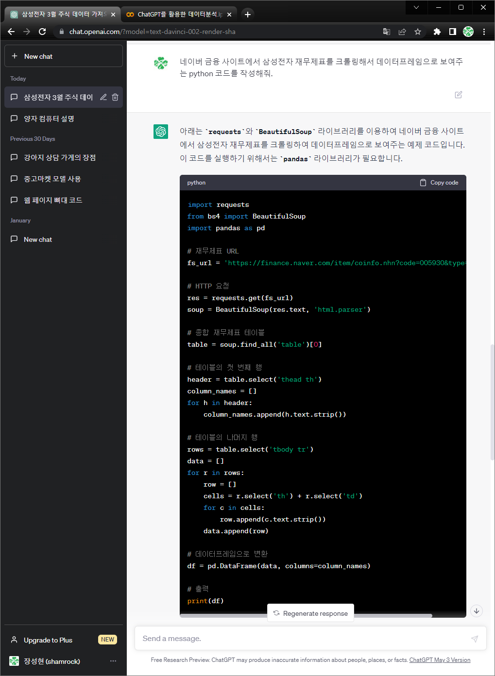Click the share page icon
Image resolution: width=495 pixels, height=676 pixels.
[x=402, y=32]
